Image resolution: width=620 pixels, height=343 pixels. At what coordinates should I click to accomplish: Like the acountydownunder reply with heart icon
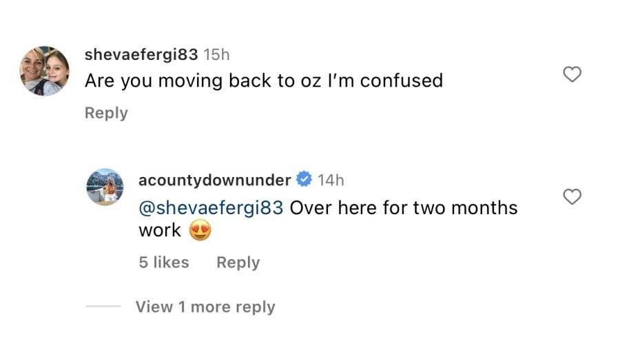(572, 197)
